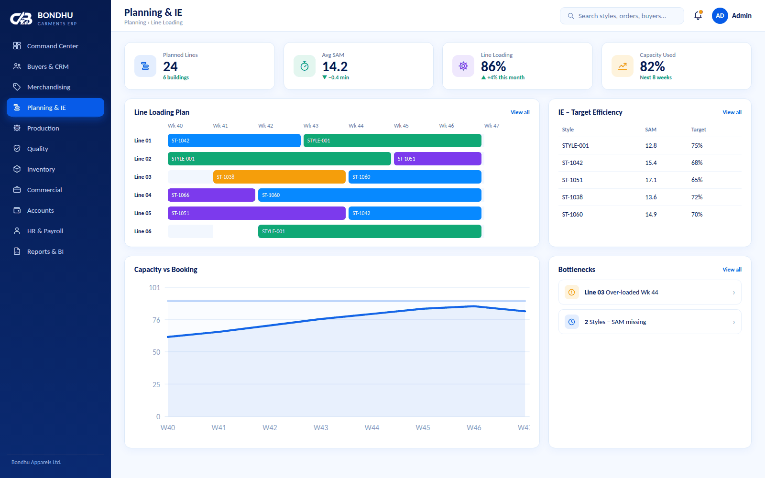Screen dimensions: 765x478
Task: Click the Planned Lines card icon
Action: pos(145,66)
